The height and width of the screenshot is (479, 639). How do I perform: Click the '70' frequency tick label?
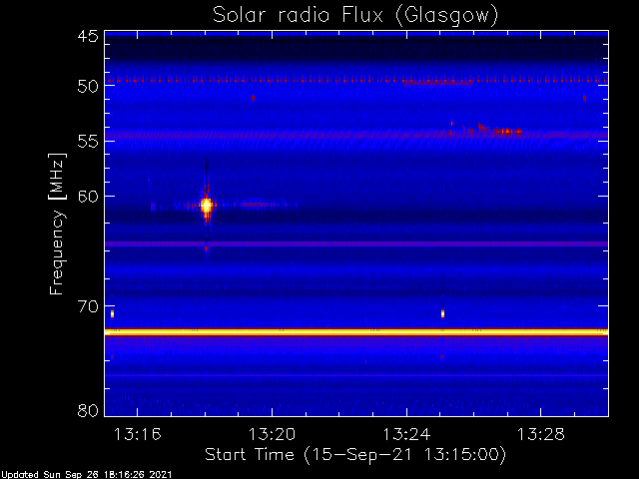(x=88, y=306)
